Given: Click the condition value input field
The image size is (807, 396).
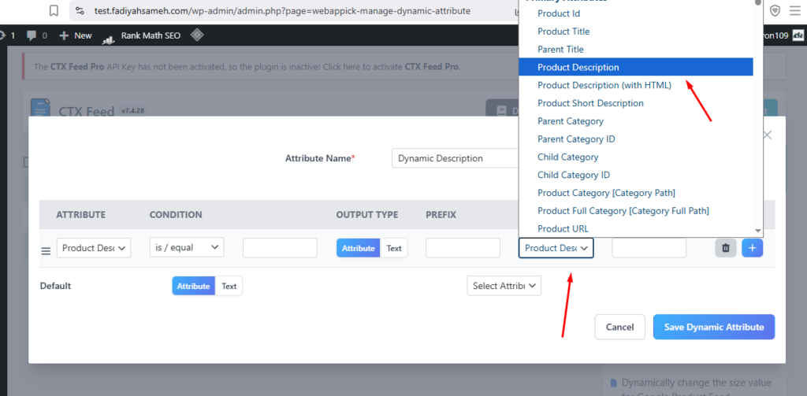Looking at the screenshot, I should tap(280, 248).
